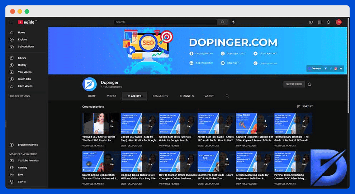Screen dimensions: 355x194
Task: Click the Dopinger channel avatar
Action: click(89, 84)
